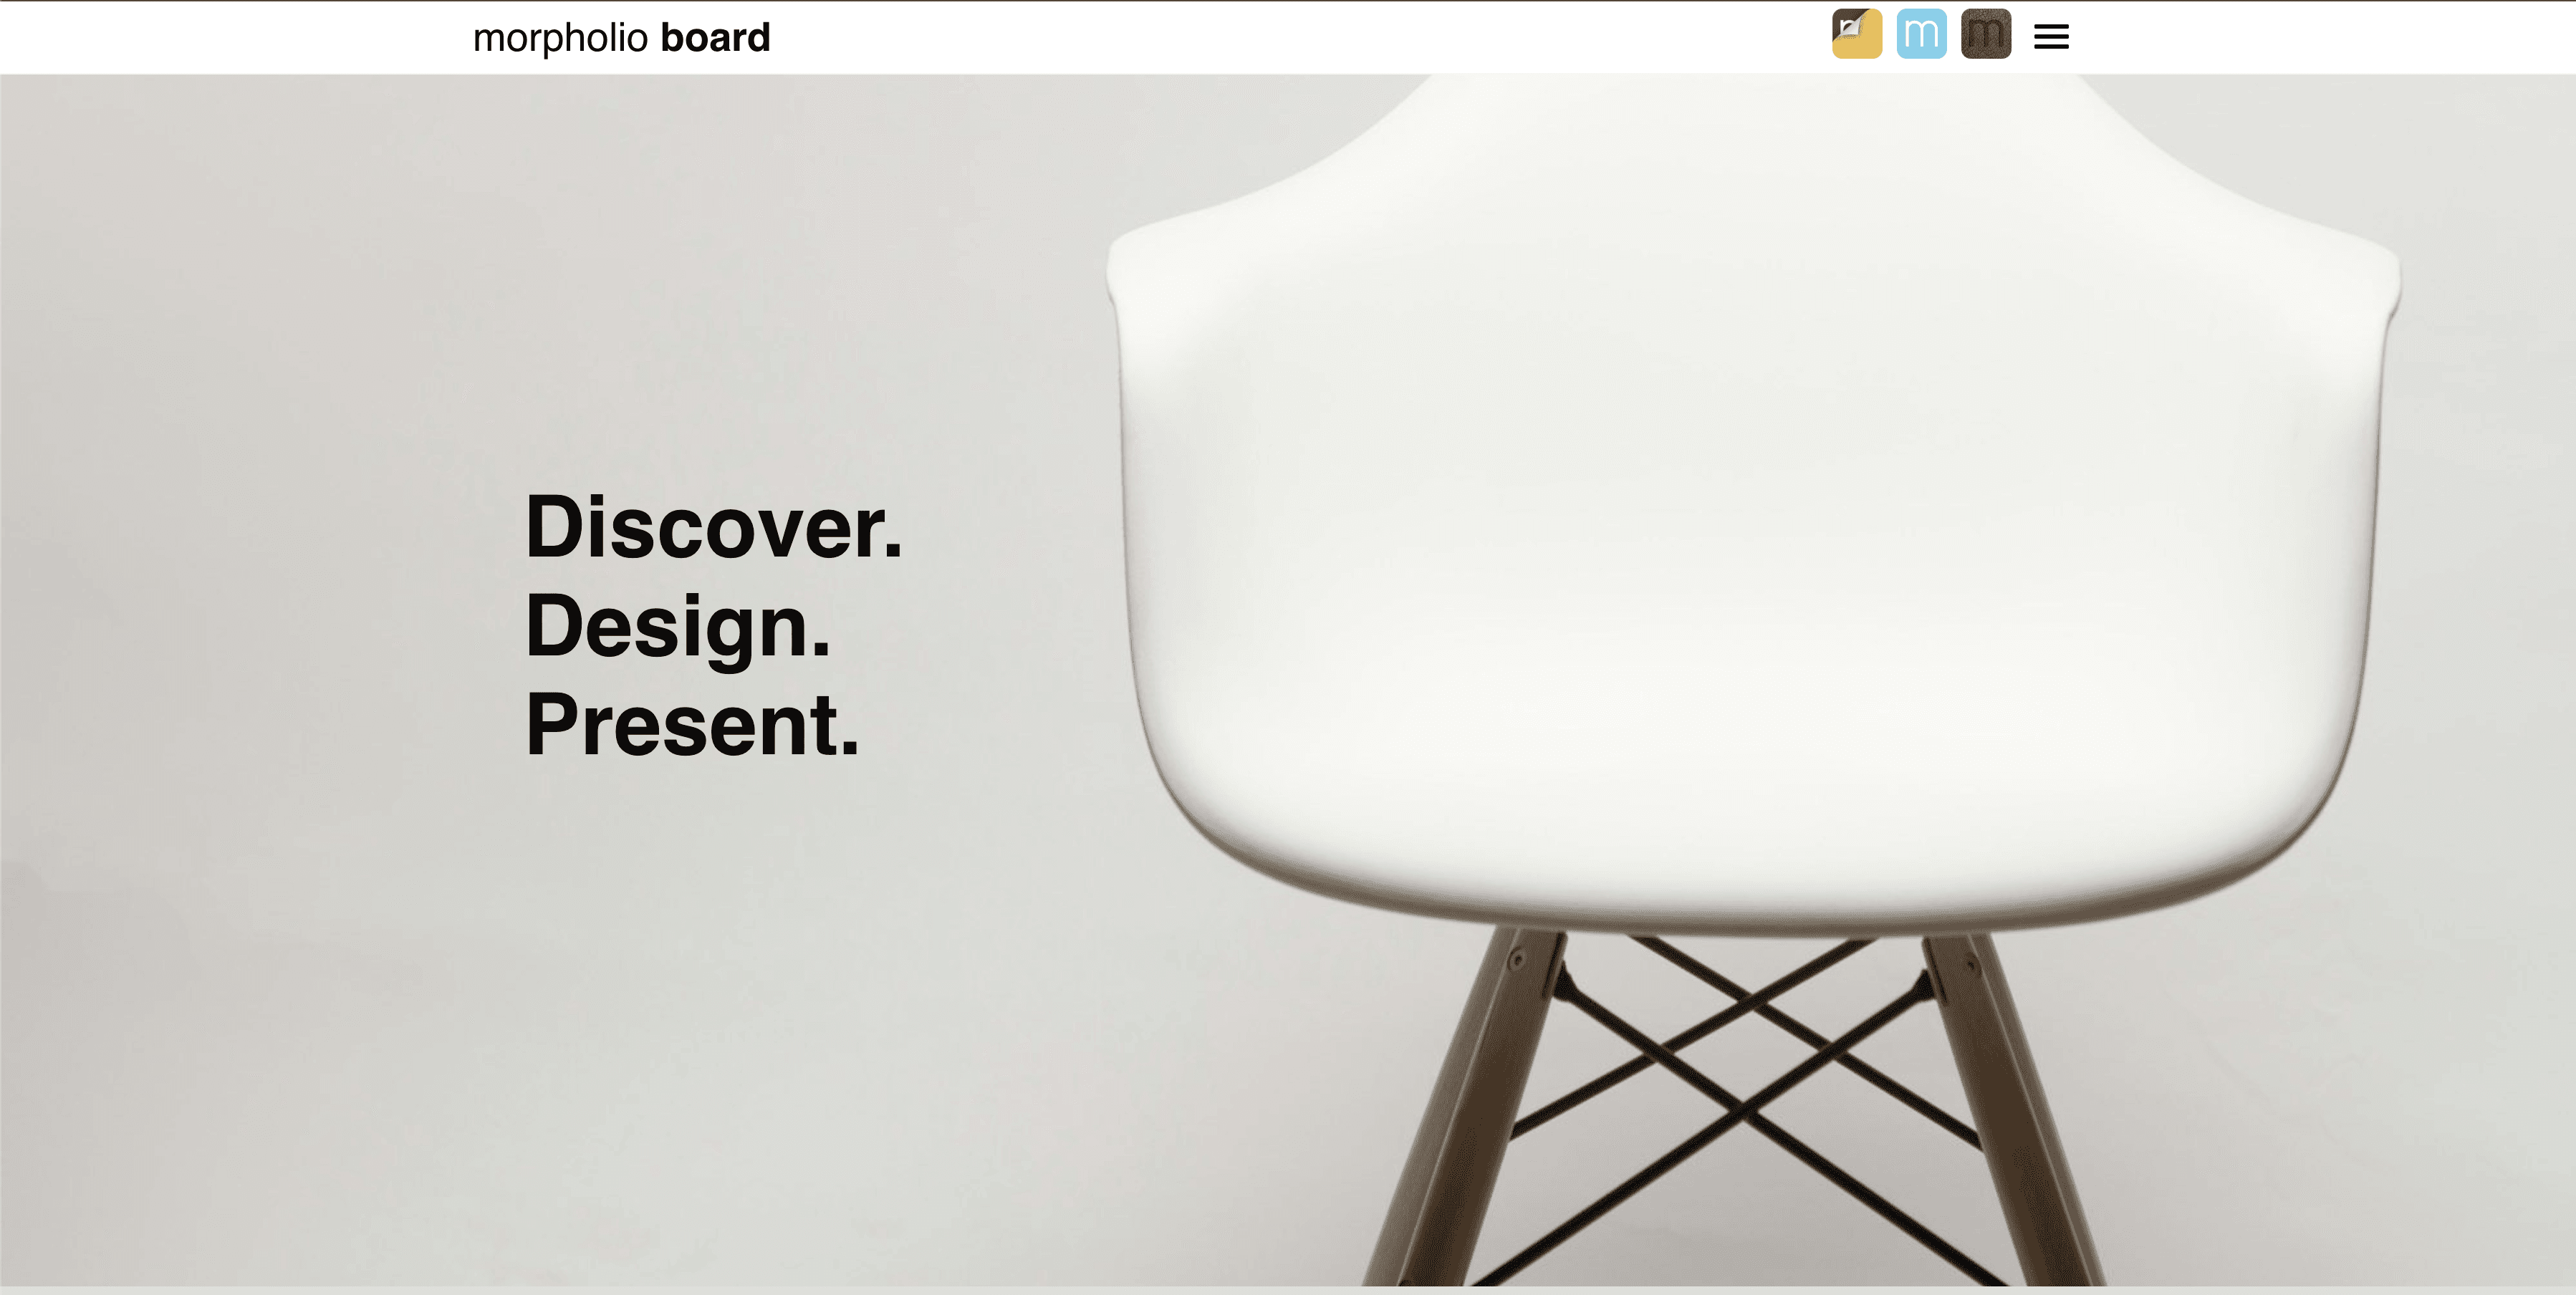The height and width of the screenshot is (1295, 2576).
Task: Click the middle bar of hamburger icon
Action: tap(2051, 37)
